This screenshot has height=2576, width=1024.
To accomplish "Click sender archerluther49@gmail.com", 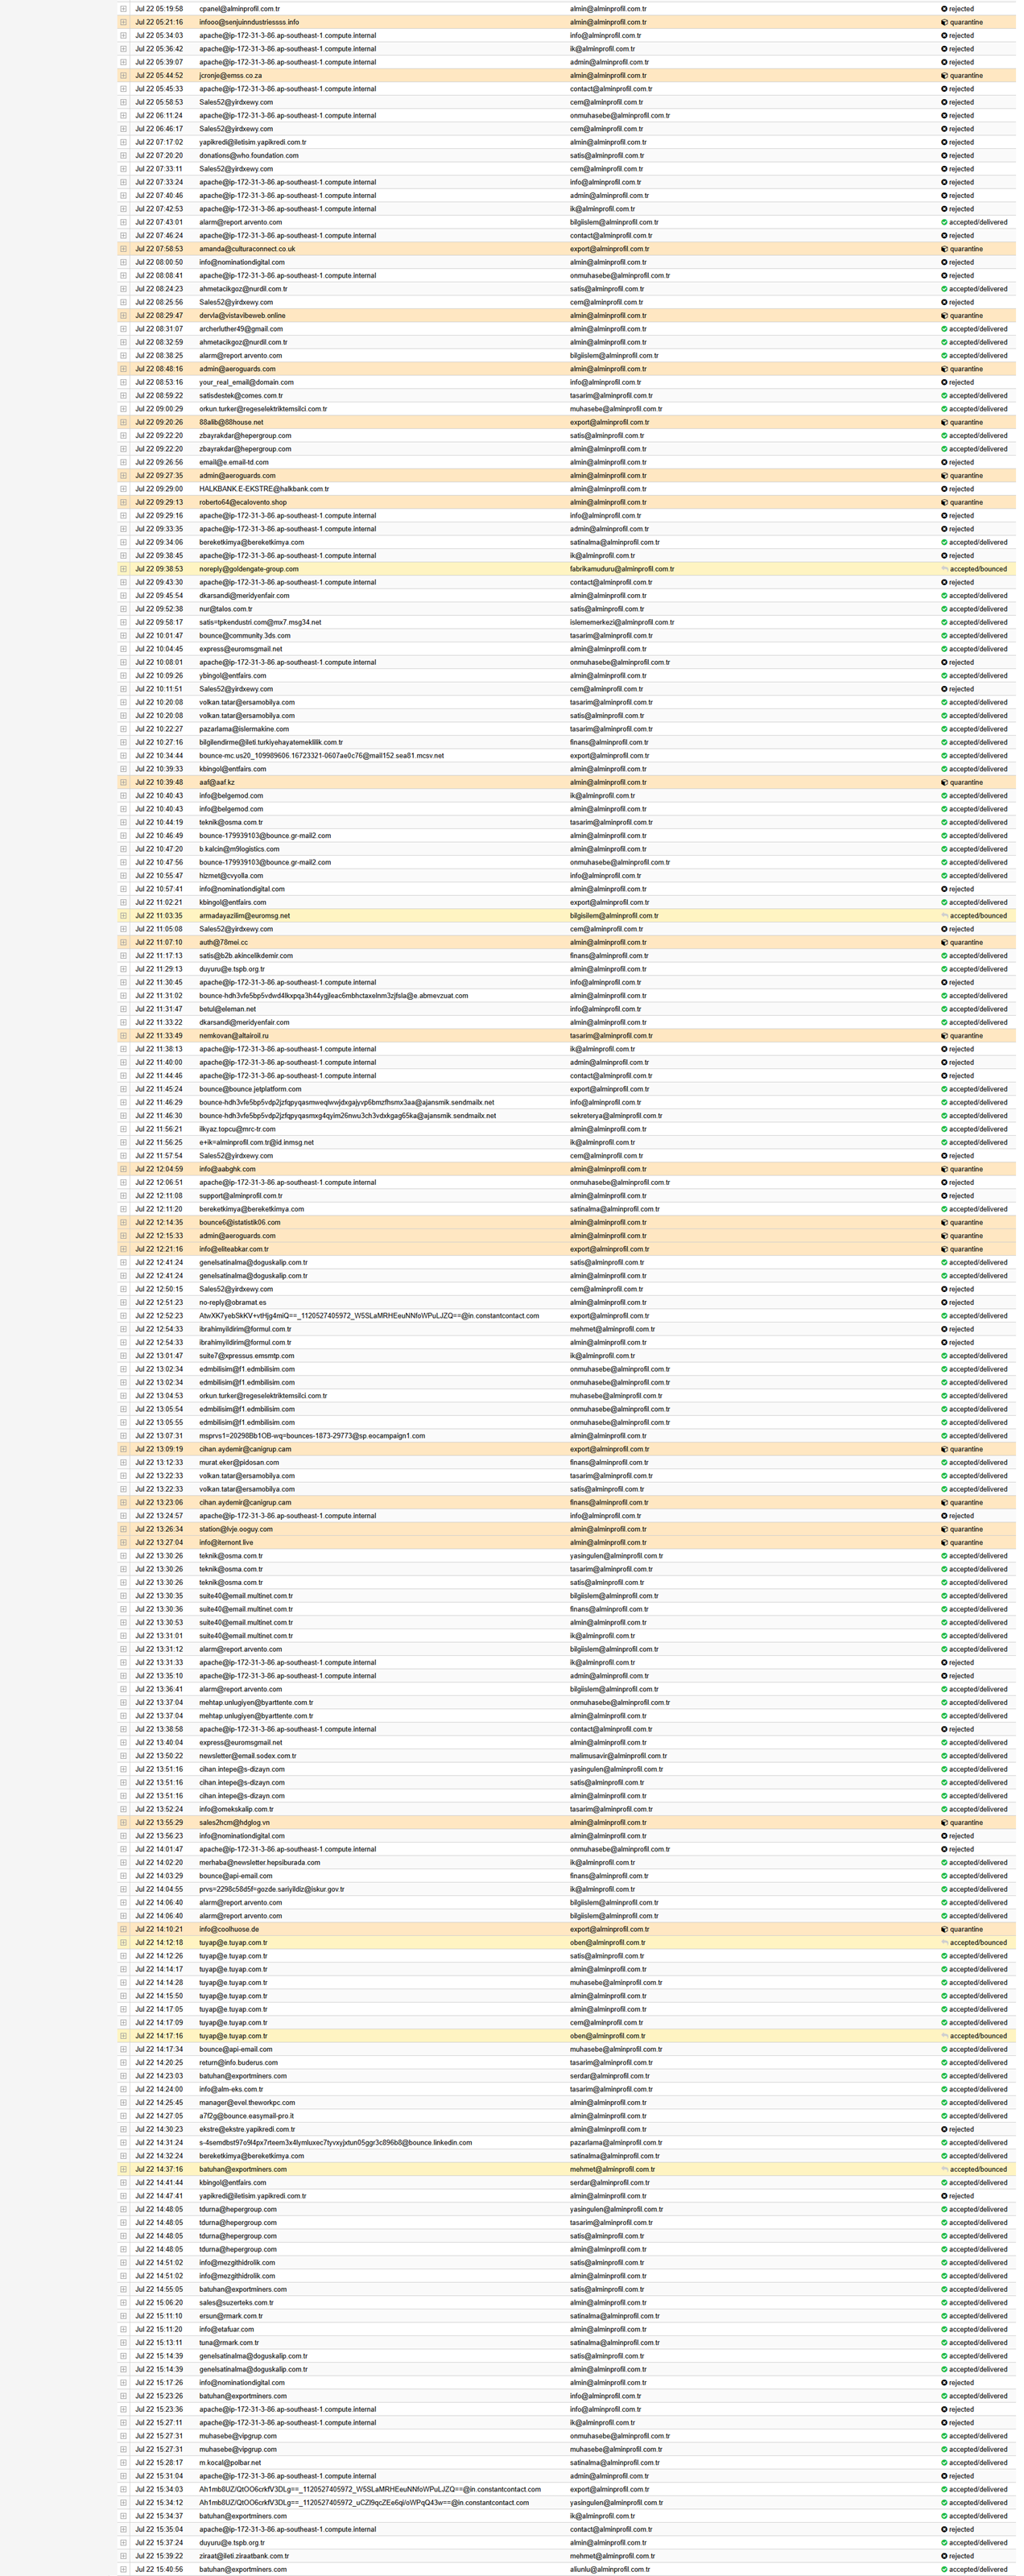I will (x=240, y=329).
